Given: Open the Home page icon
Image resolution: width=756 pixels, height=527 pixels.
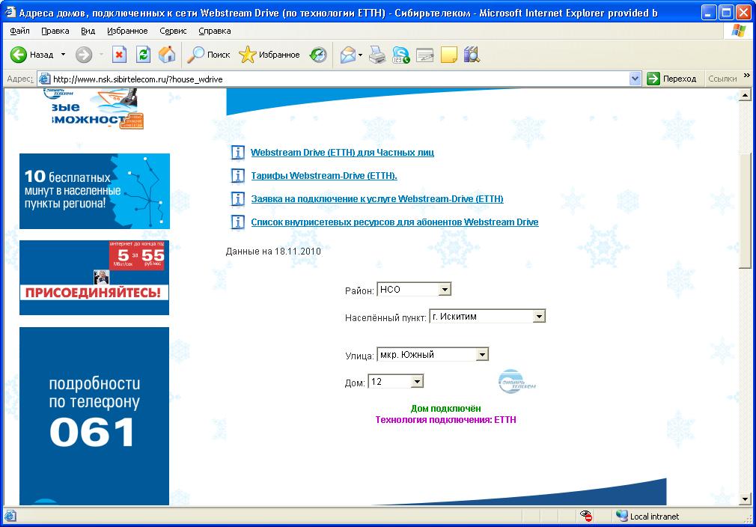Looking at the screenshot, I should [x=167, y=55].
